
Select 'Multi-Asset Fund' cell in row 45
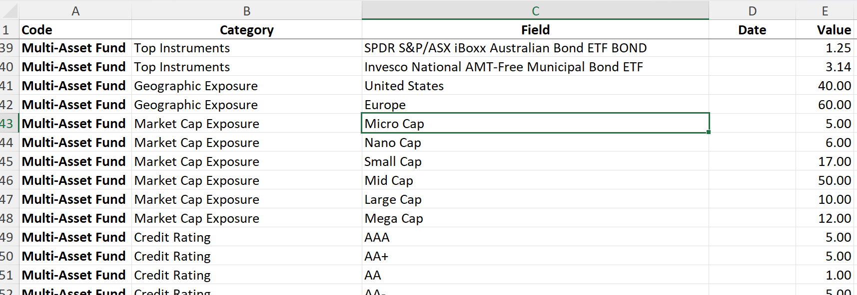point(75,161)
